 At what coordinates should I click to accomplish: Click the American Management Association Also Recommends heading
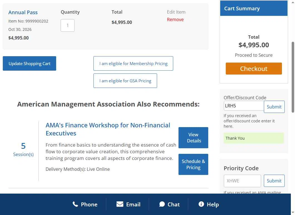(108, 104)
